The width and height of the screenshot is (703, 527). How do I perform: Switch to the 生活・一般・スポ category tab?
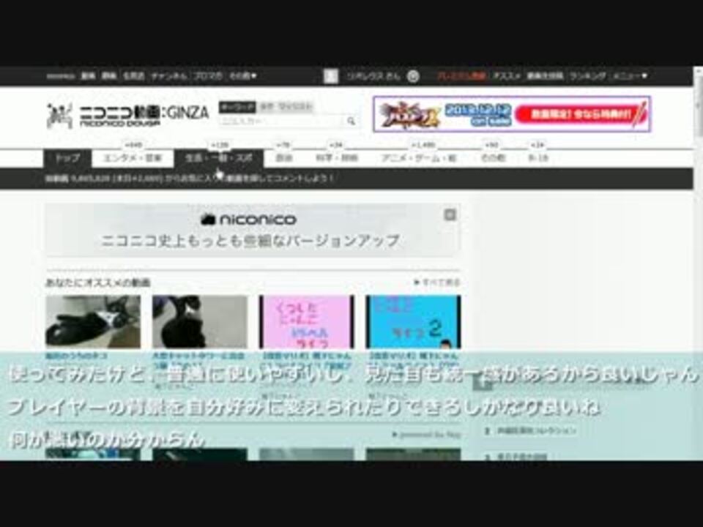(x=219, y=158)
